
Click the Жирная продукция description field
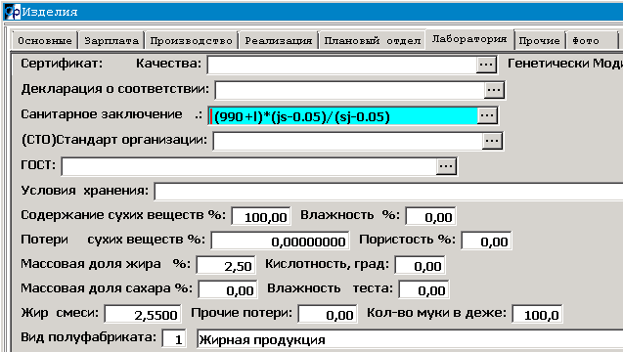point(410,339)
